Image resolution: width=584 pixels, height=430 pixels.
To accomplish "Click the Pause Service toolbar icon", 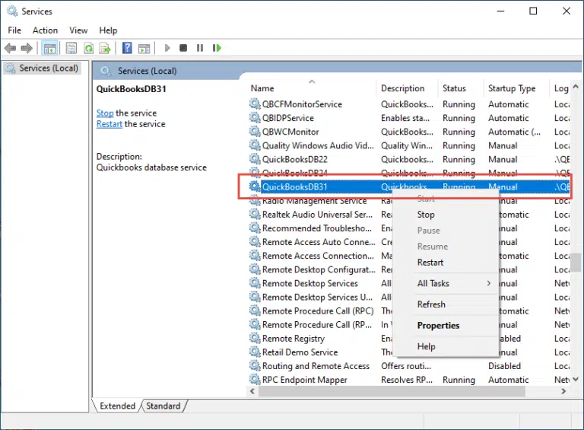I will 200,48.
